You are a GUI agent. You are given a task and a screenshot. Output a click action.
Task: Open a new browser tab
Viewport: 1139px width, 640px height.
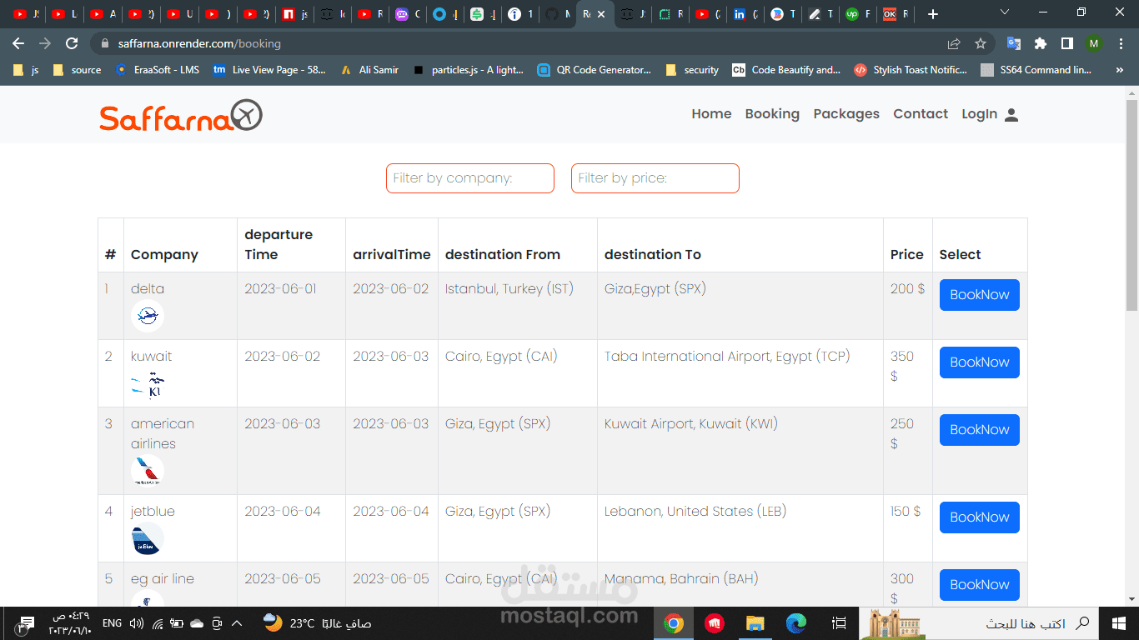933,14
